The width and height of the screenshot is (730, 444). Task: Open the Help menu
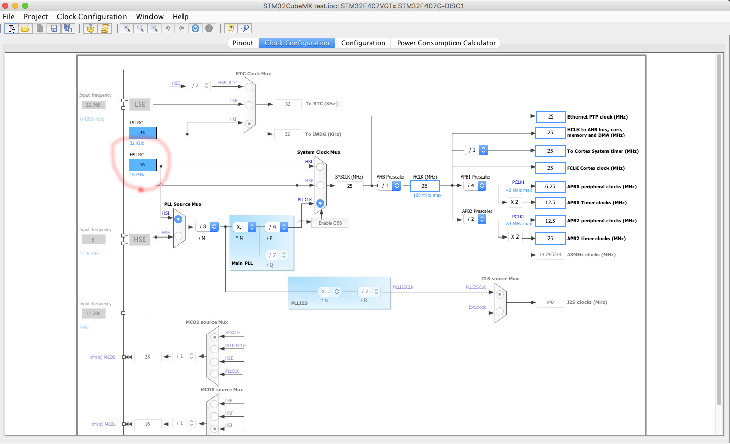pos(180,16)
